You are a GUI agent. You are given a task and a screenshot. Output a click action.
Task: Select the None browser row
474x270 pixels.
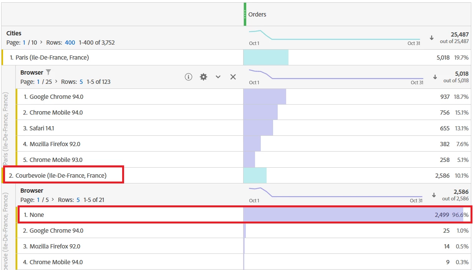tap(244, 215)
